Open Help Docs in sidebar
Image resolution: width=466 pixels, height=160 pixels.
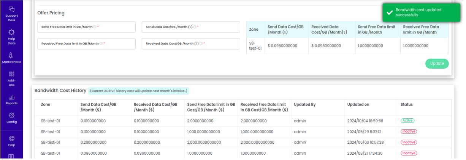point(11,32)
